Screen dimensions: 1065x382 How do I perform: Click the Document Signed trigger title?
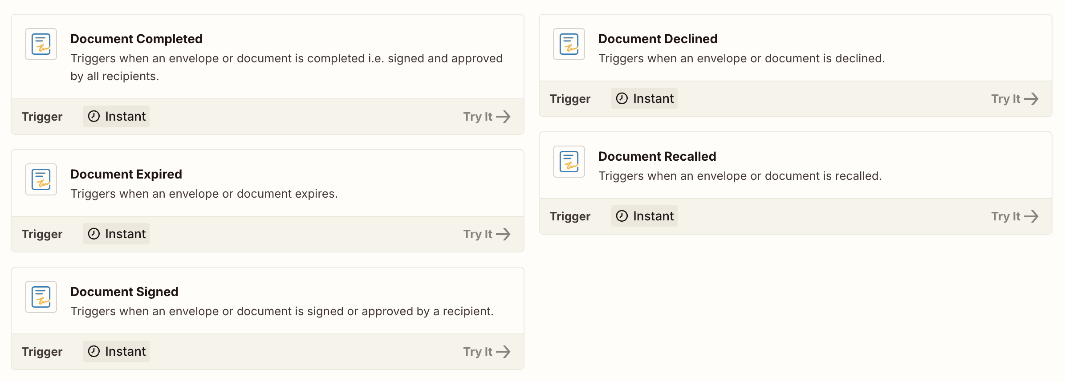(x=125, y=292)
